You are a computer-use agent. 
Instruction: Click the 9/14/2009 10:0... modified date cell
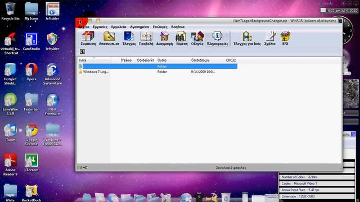click(x=203, y=72)
